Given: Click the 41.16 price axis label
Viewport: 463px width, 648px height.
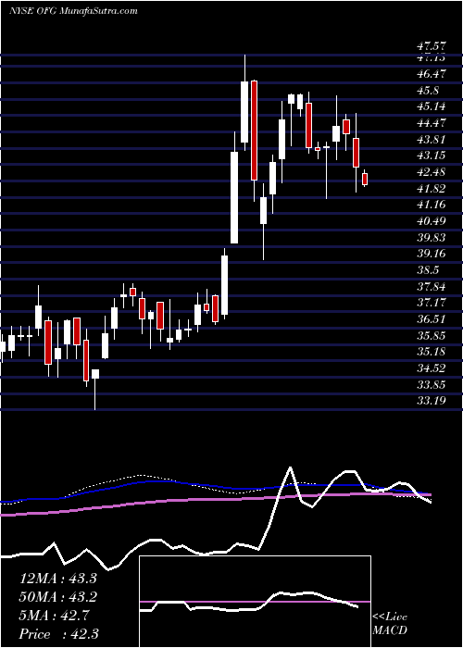Looking at the screenshot, I should click(x=432, y=205).
